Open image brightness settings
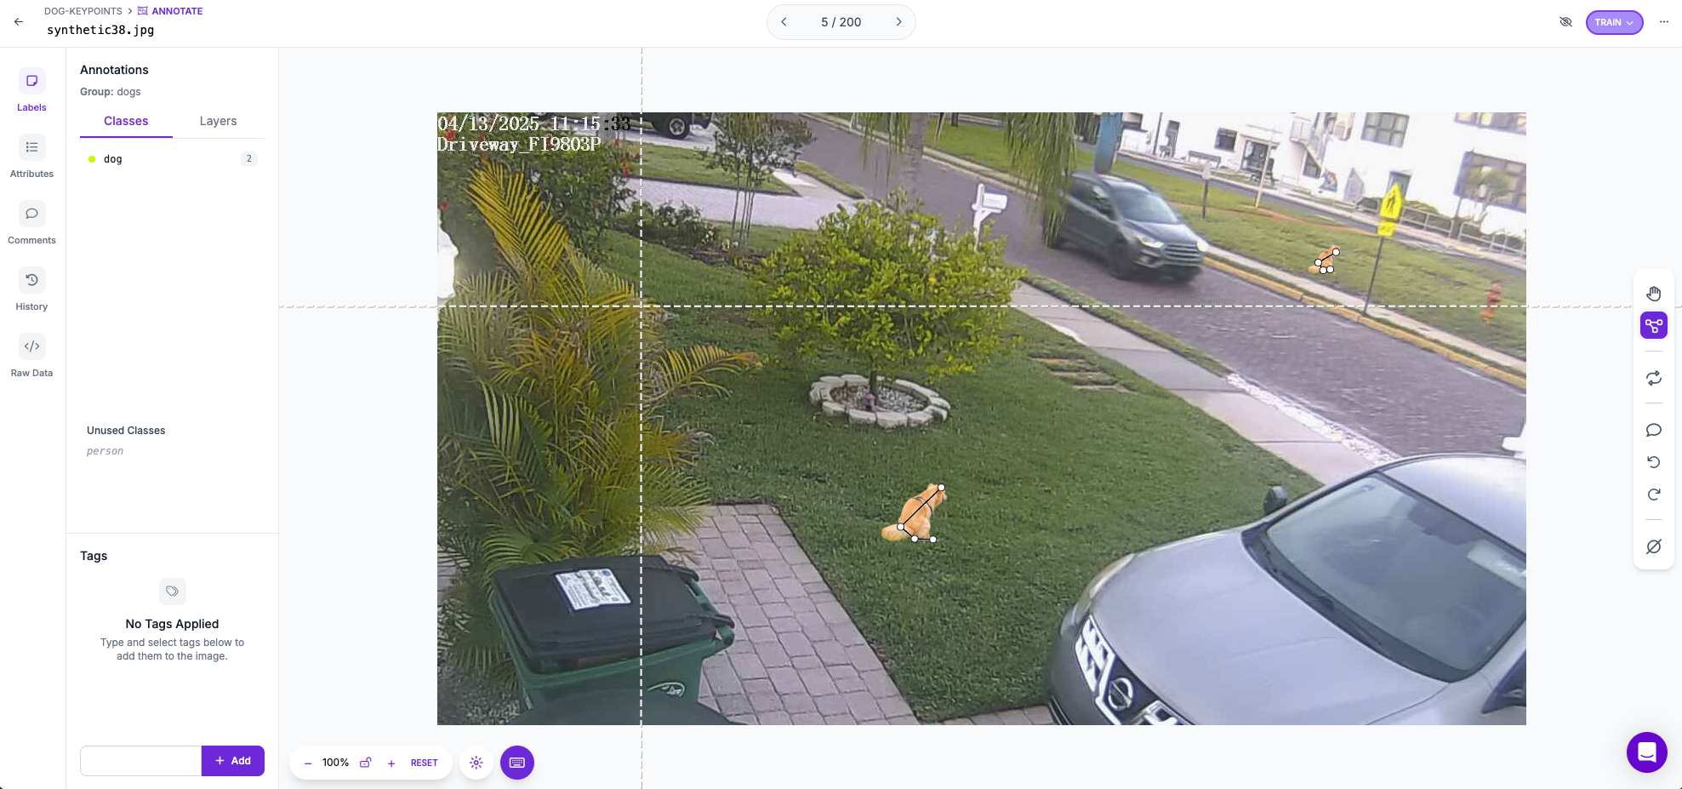 (476, 763)
